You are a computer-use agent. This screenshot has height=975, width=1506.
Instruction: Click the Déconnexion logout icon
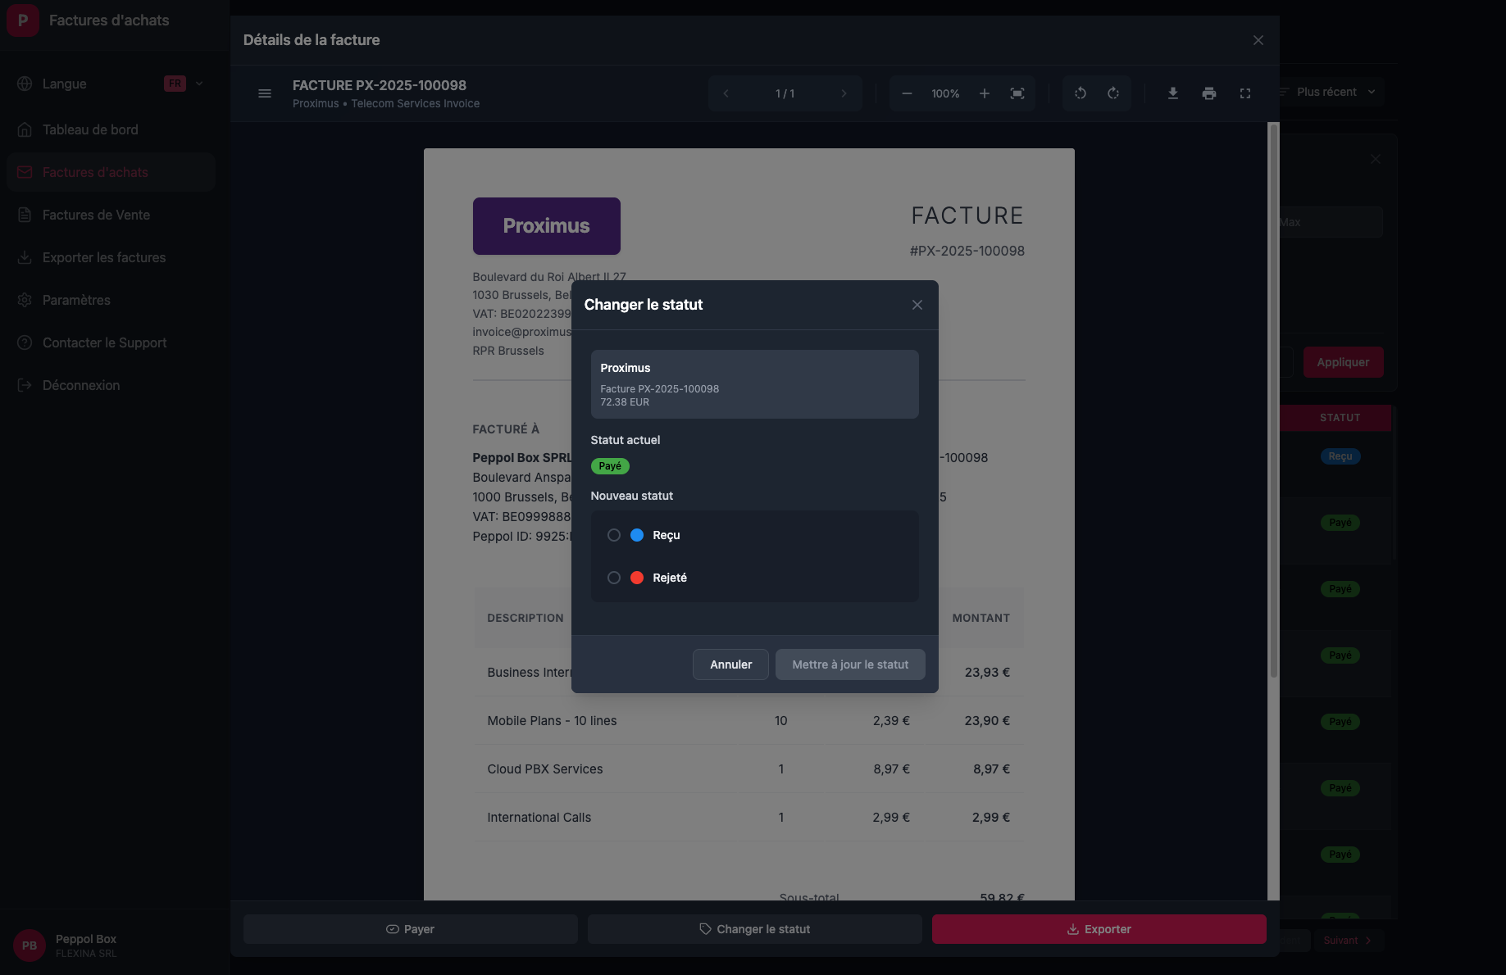25,385
